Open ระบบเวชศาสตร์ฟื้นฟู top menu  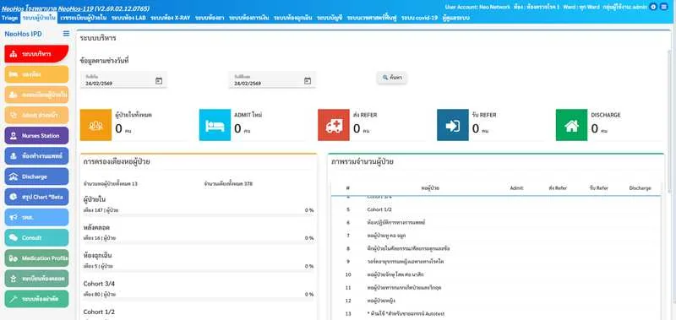click(x=372, y=18)
